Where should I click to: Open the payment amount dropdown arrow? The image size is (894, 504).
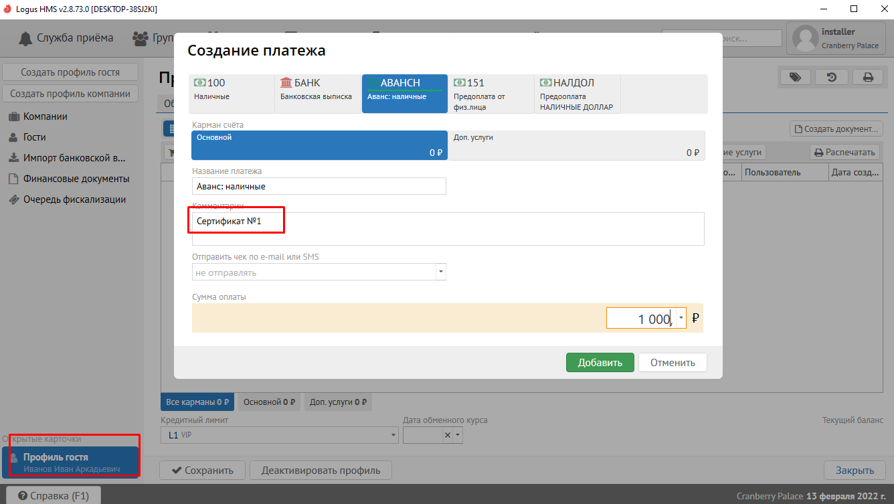(x=681, y=318)
